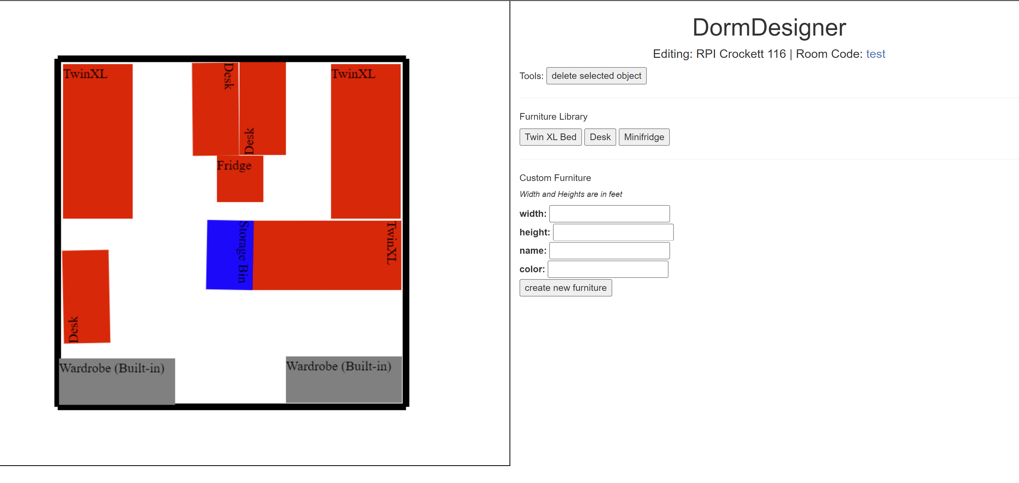Focus the height input field
This screenshot has height=483, width=1019.
[x=613, y=232]
